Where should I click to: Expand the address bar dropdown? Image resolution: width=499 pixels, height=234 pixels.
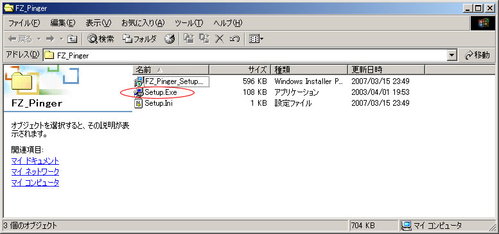pyautogui.click(x=452, y=56)
